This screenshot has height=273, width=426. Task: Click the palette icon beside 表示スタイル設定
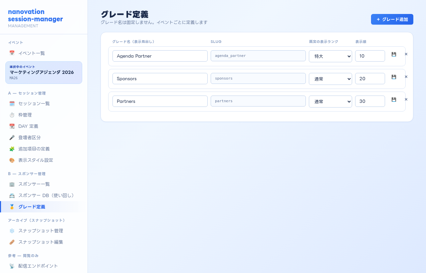12,160
